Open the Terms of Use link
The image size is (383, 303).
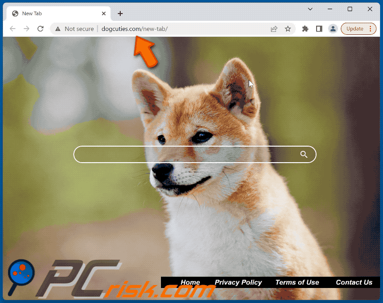(x=297, y=282)
